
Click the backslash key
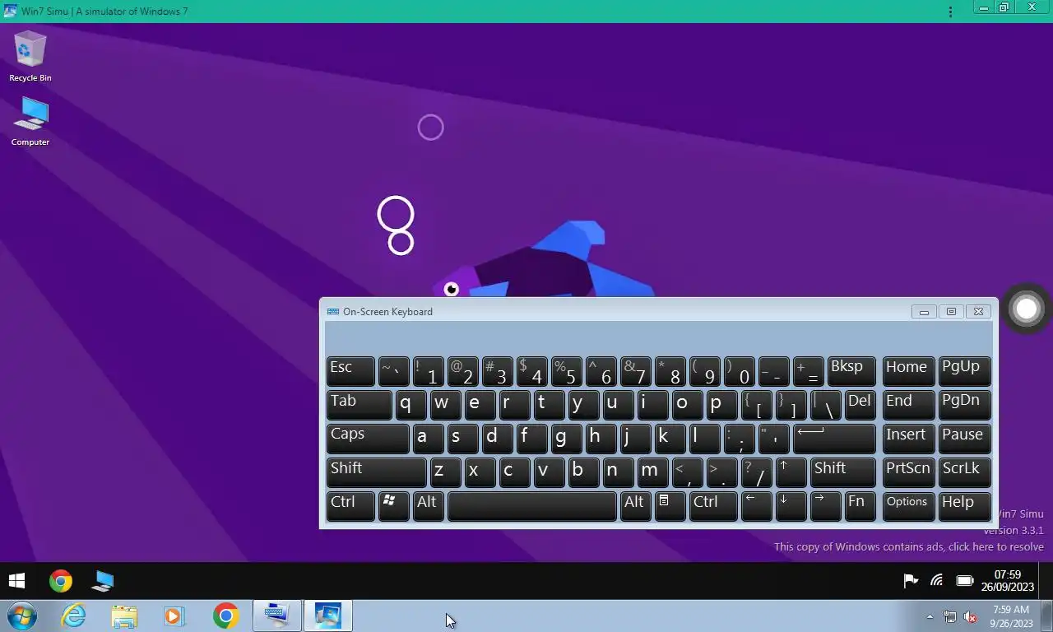click(x=825, y=405)
